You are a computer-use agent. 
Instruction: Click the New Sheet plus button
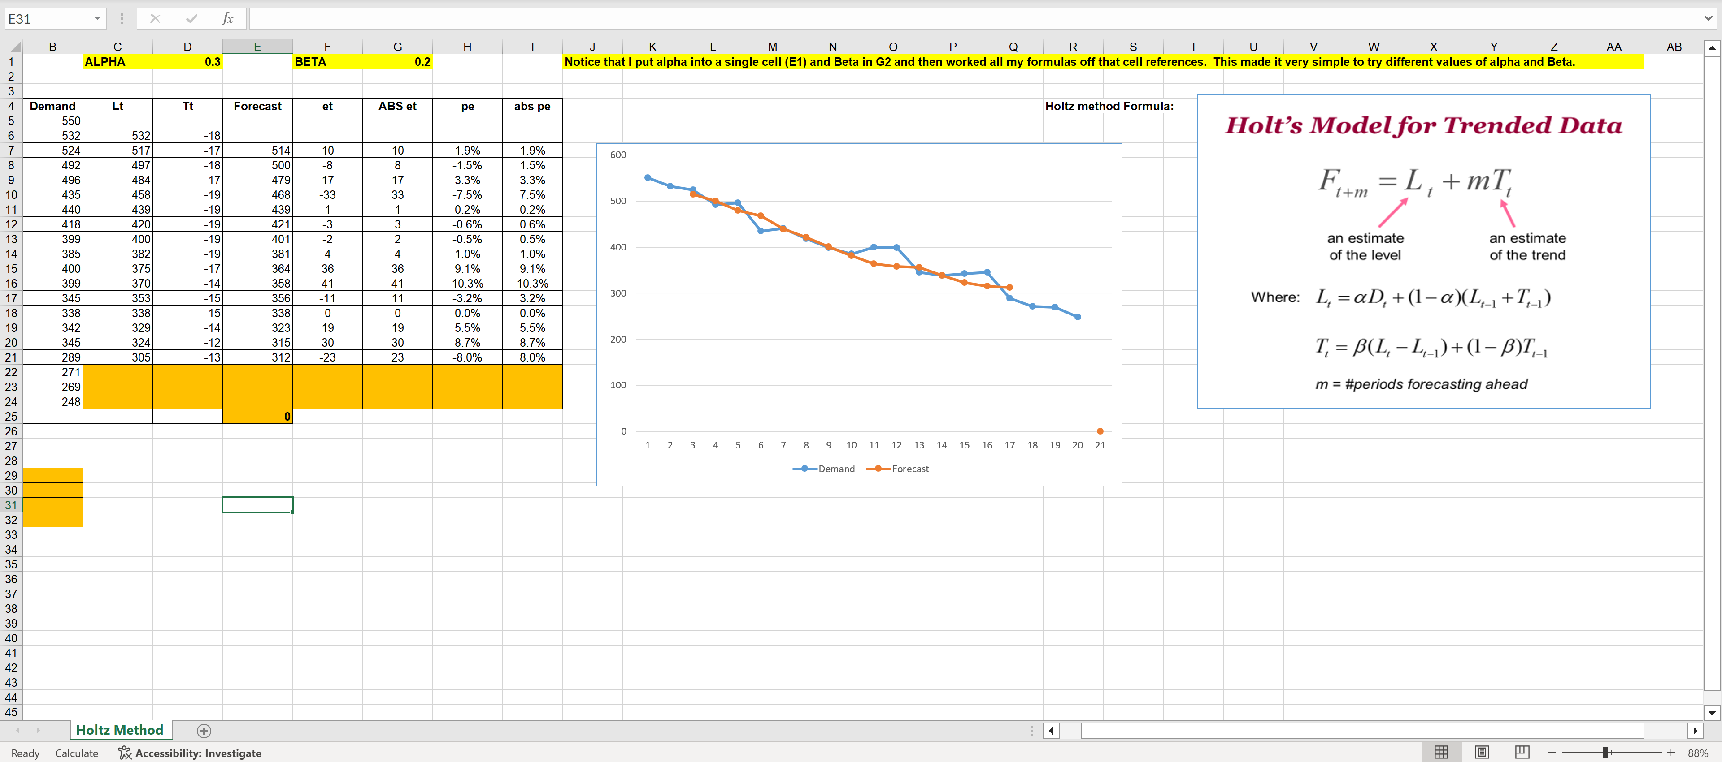[204, 731]
